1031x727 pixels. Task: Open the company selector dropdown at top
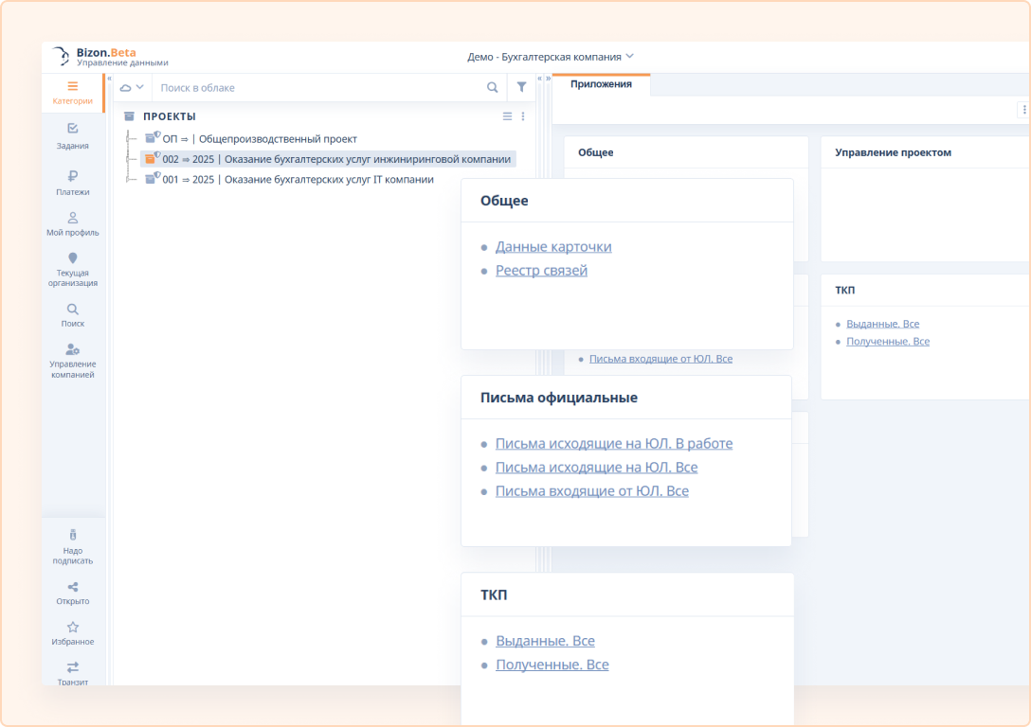(551, 57)
